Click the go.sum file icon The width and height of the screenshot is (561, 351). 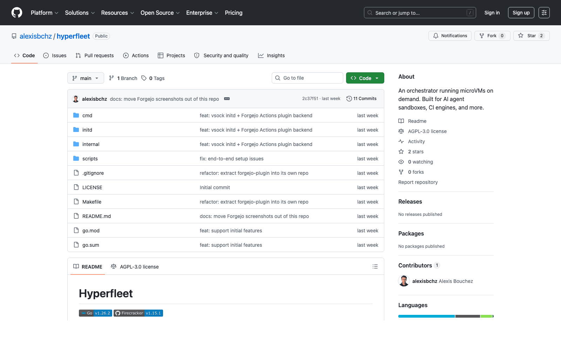76,245
